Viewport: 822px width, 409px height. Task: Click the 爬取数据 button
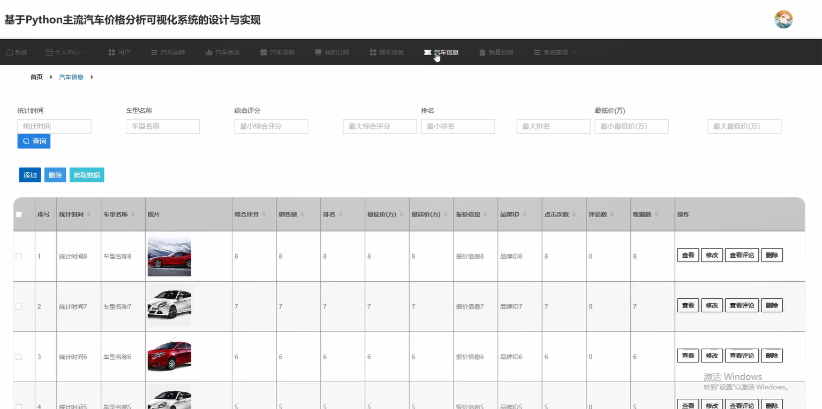click(87, 175)
